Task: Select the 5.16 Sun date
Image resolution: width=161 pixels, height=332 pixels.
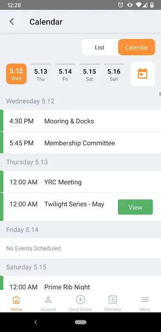Action: (114, 74)
